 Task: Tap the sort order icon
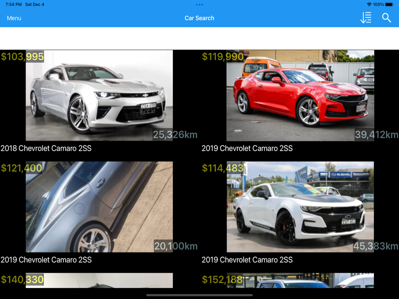(x=366, y=18)
